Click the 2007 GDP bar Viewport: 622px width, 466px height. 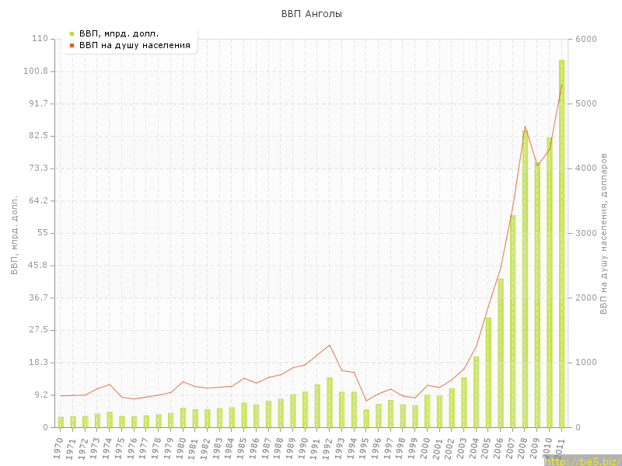(x=513, y=321)
